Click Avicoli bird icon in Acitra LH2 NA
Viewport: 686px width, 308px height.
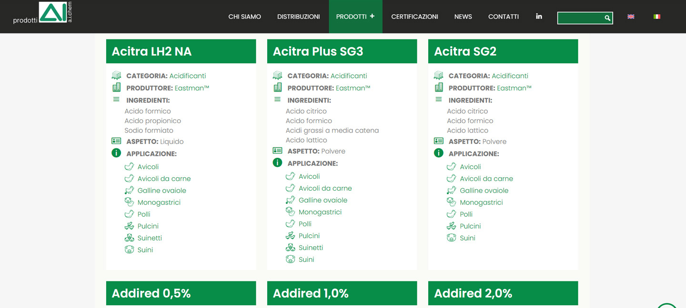click(x=129, y=166)
